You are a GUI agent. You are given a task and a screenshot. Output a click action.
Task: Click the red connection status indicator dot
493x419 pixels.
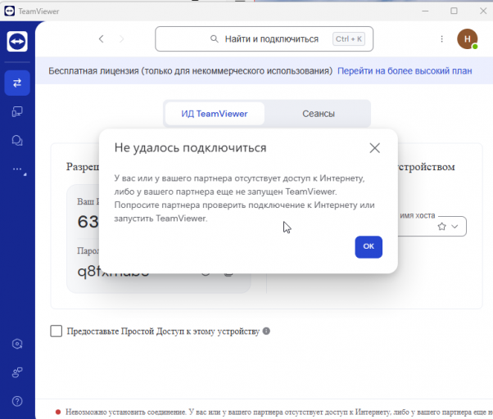click(x=58, y=412)
